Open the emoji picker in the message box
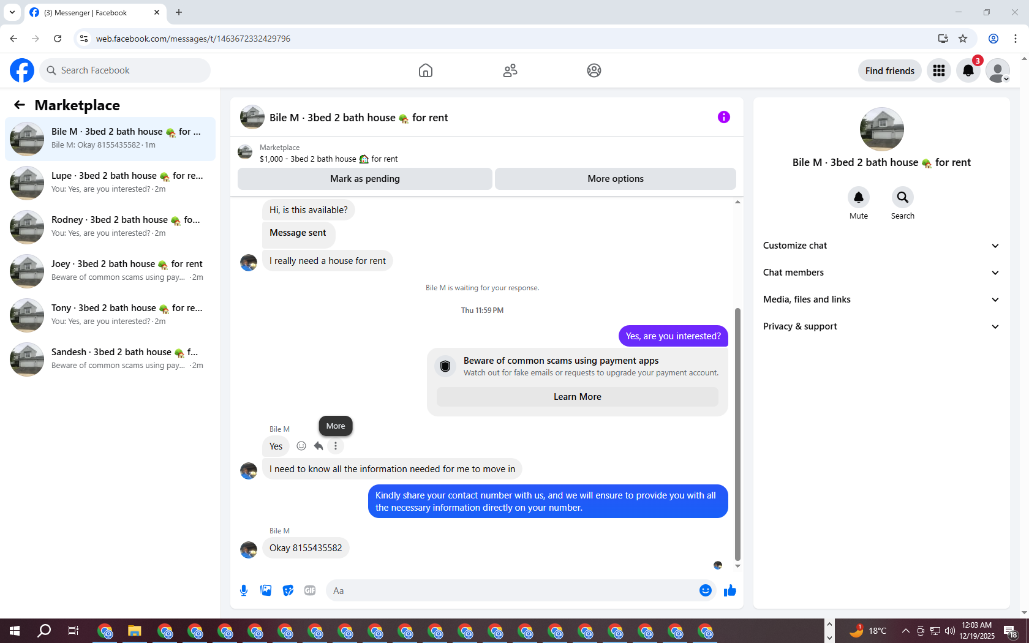Image resolution: width=1029 pixels, height=643 pixels. coord(706,590)
